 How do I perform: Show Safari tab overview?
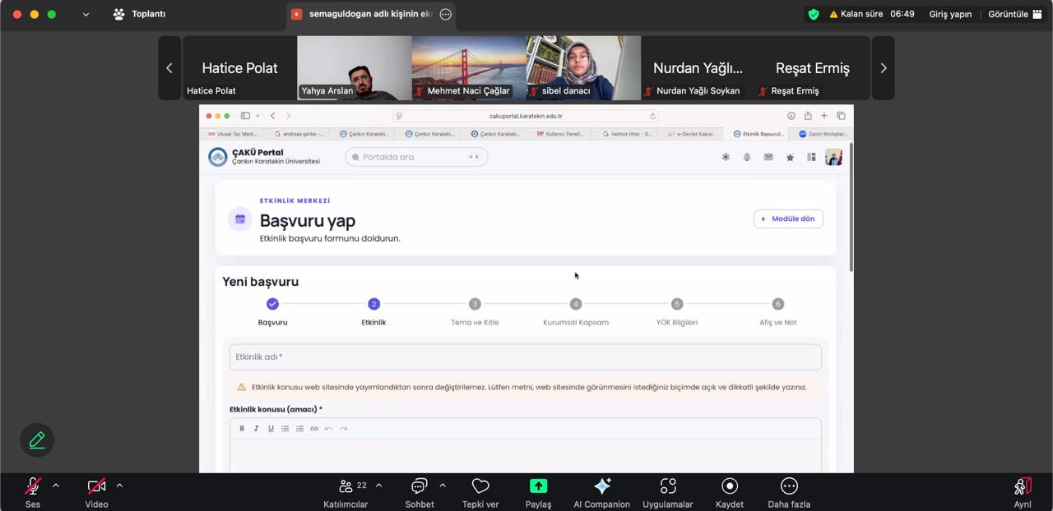pyautogui.click(x=841, y=116)
